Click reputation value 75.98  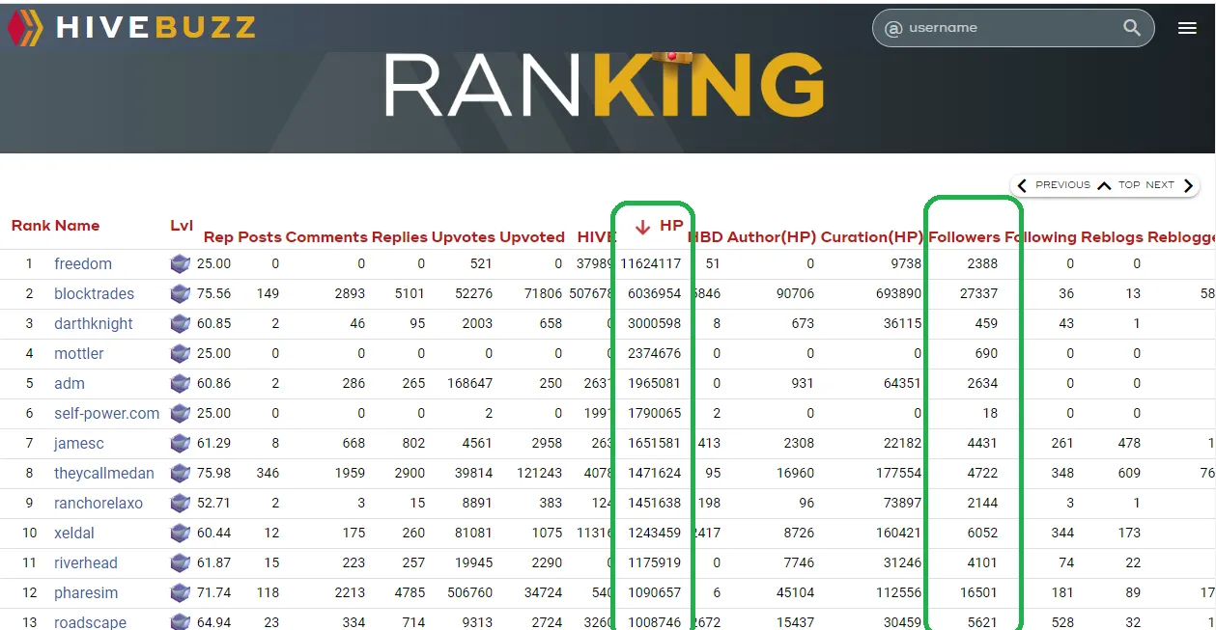(x=214, y=473)
